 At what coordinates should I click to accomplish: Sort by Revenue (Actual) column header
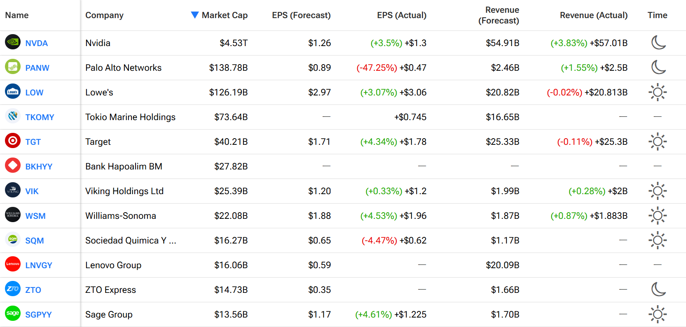coord(594,15)
